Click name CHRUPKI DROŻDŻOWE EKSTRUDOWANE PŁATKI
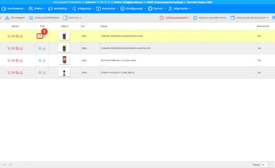This screenshot has width=275, height=168. click(x=126, y=48)
